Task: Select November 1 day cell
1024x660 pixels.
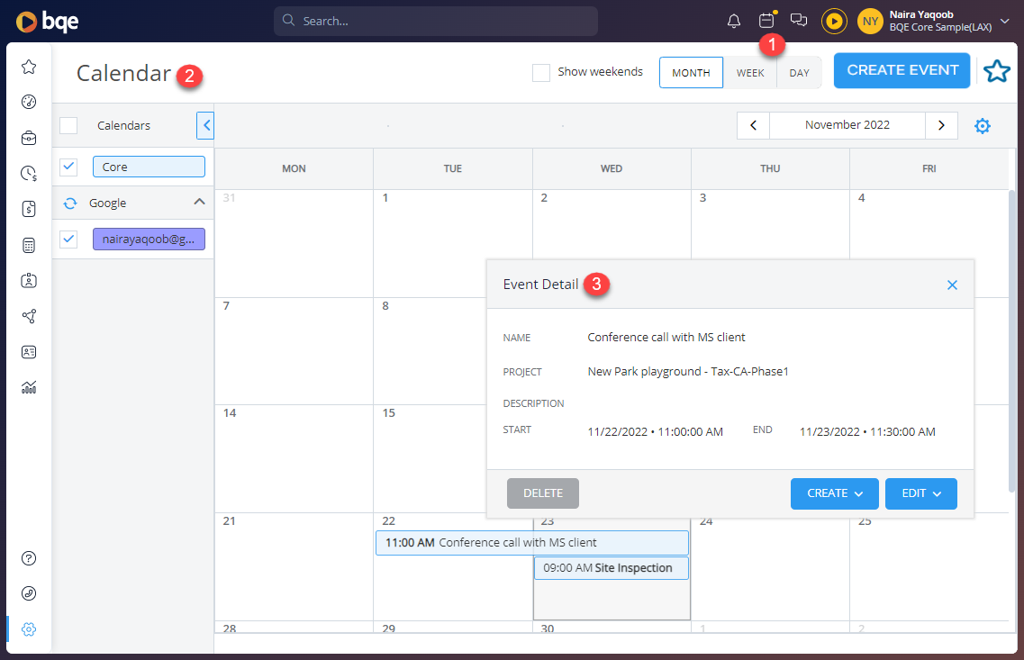Action: point(453,243)
